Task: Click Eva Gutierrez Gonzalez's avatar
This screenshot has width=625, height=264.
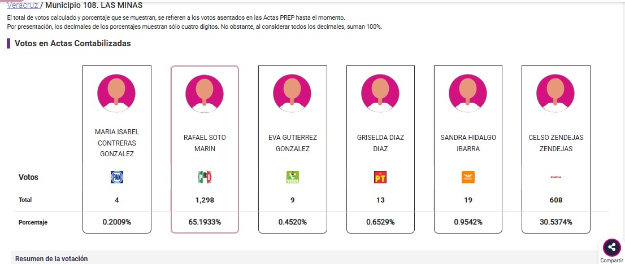Action: coord(292,92)
